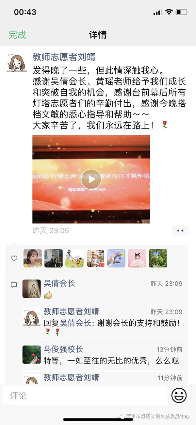
Task: Tap the battery status icon
Action: pos(182,12)
